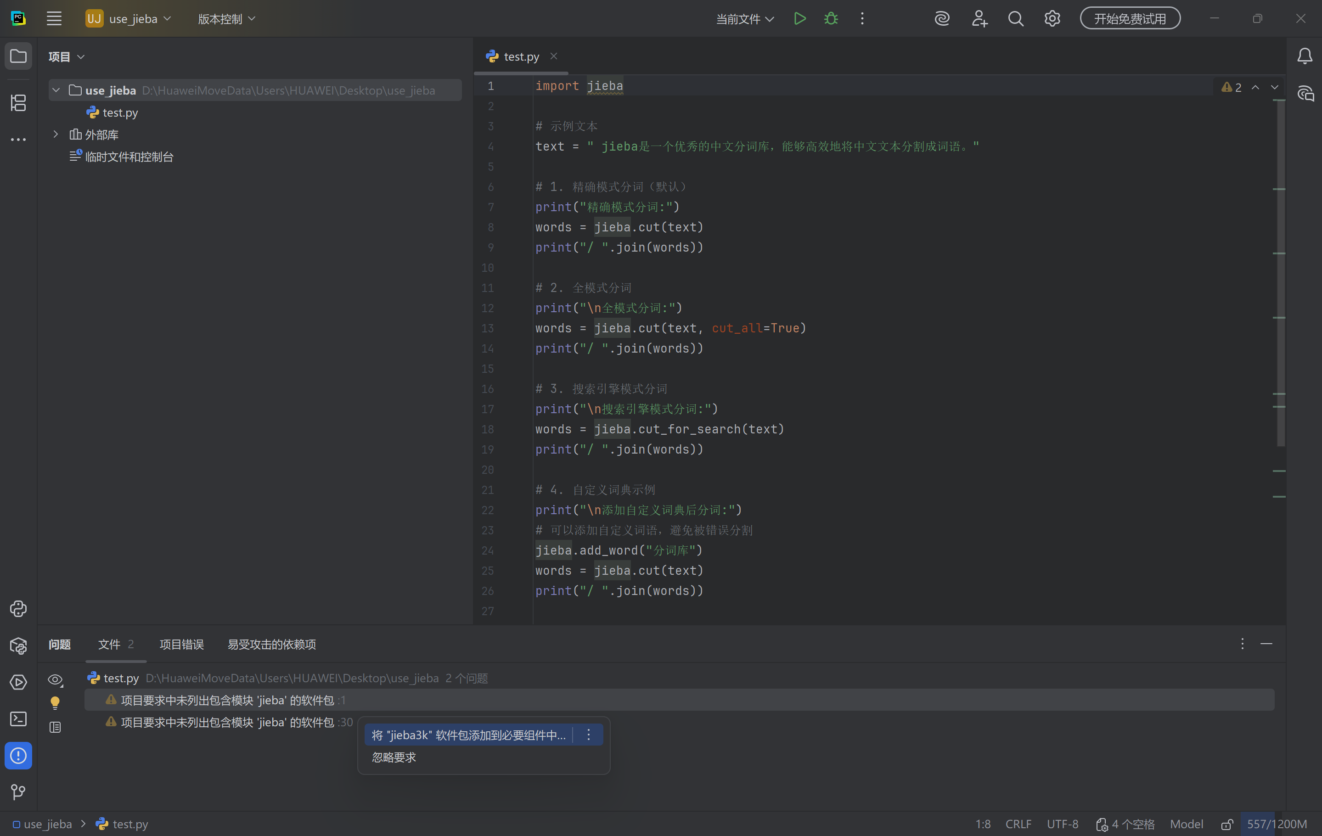Select the 忽略要求 quick-fix option
Viewport: 1322px width, 836px height.
coord(394,757)
